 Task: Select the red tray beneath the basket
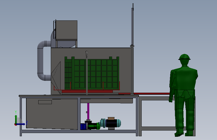[x=87, y=91]
